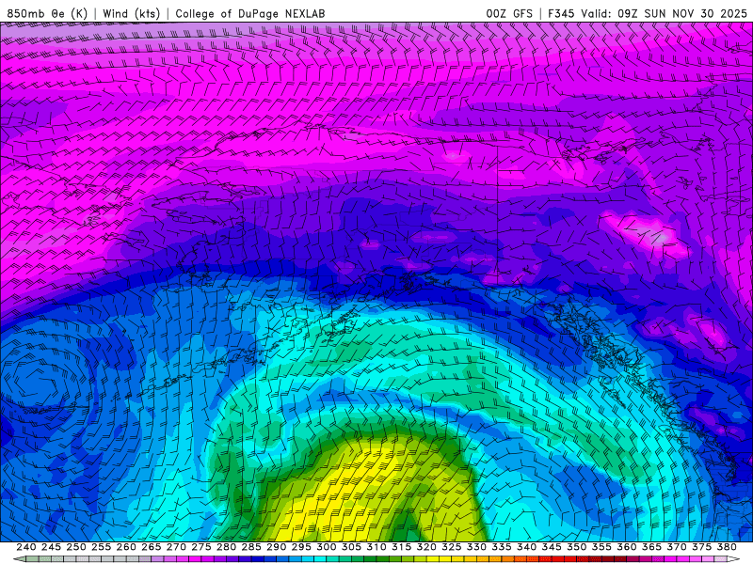
Task: Click the 280 value on the color scale
Action: click(226, 547)
